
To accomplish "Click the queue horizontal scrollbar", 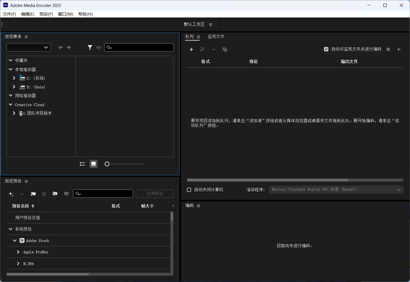I will click(267, 180).
